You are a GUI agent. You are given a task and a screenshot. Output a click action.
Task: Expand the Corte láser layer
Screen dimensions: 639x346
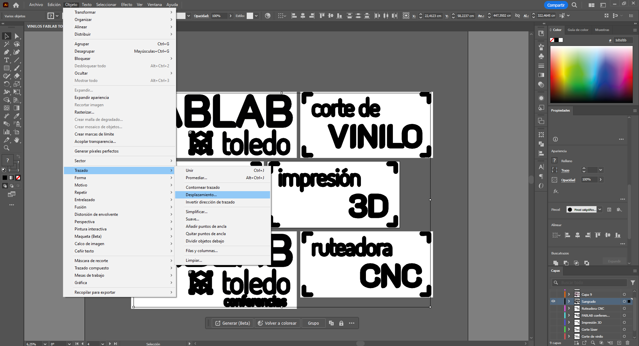coord(569,329)
